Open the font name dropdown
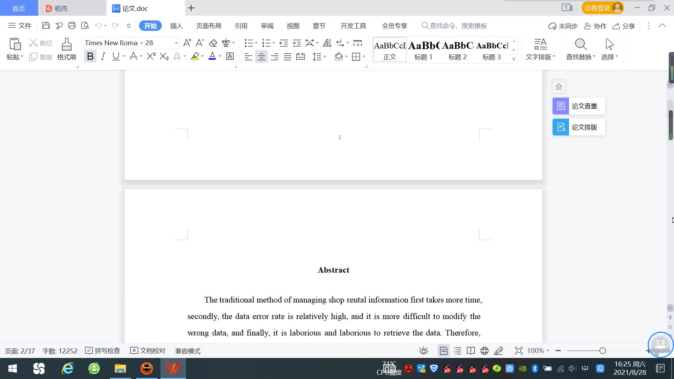 click(x=141, y=43)
